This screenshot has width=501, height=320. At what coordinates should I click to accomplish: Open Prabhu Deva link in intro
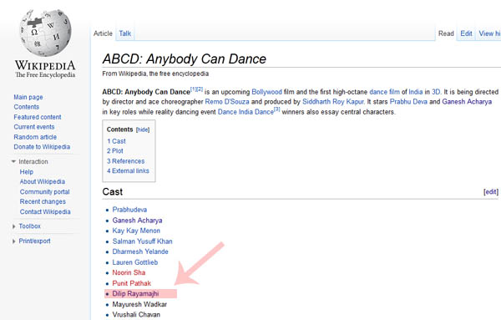pos(408,102)
